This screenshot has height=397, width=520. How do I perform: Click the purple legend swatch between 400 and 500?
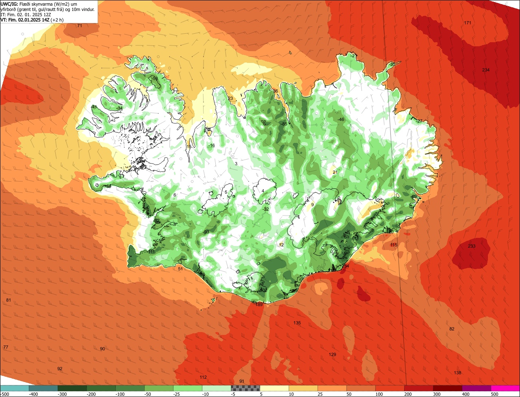tap(477, 388)
